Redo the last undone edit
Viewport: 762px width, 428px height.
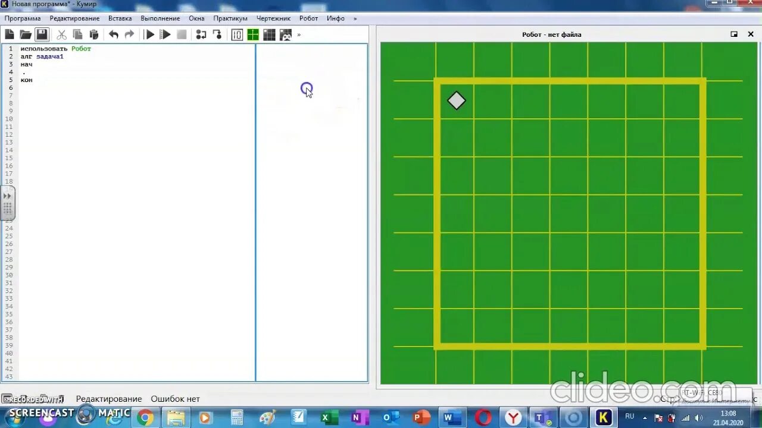pos(129,34)
